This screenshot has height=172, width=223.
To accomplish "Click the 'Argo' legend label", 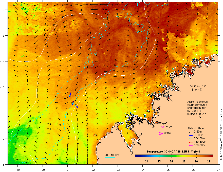I will coord(169,126).
